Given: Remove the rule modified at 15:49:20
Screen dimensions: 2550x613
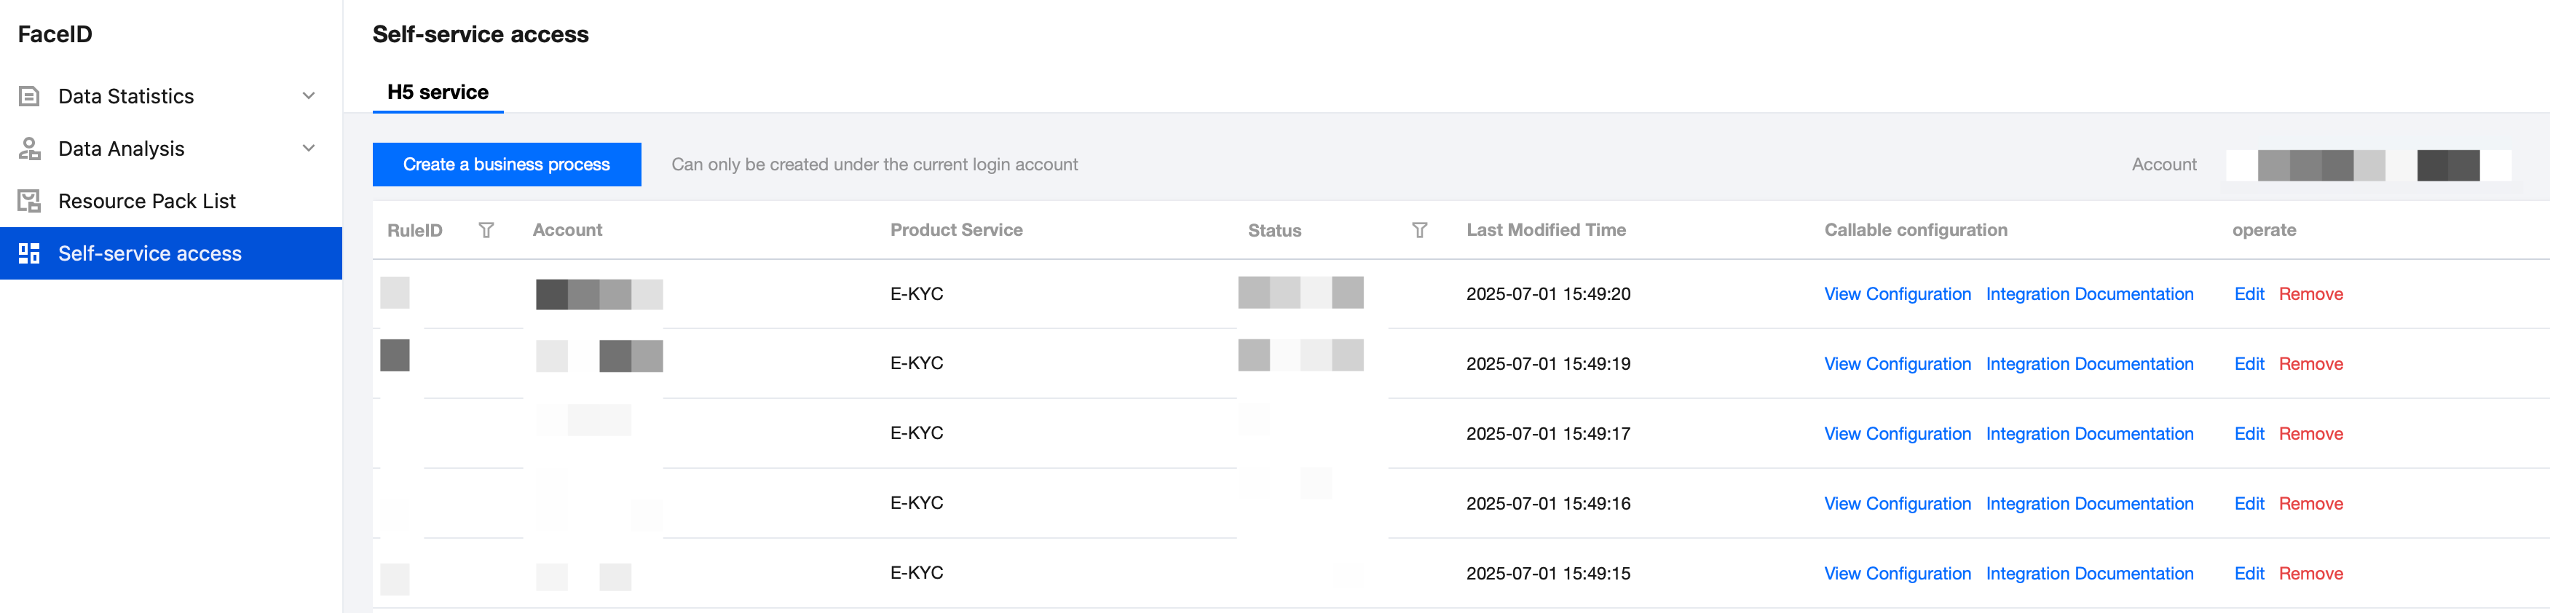Looking at the screenshot, I should [2310, 294].
